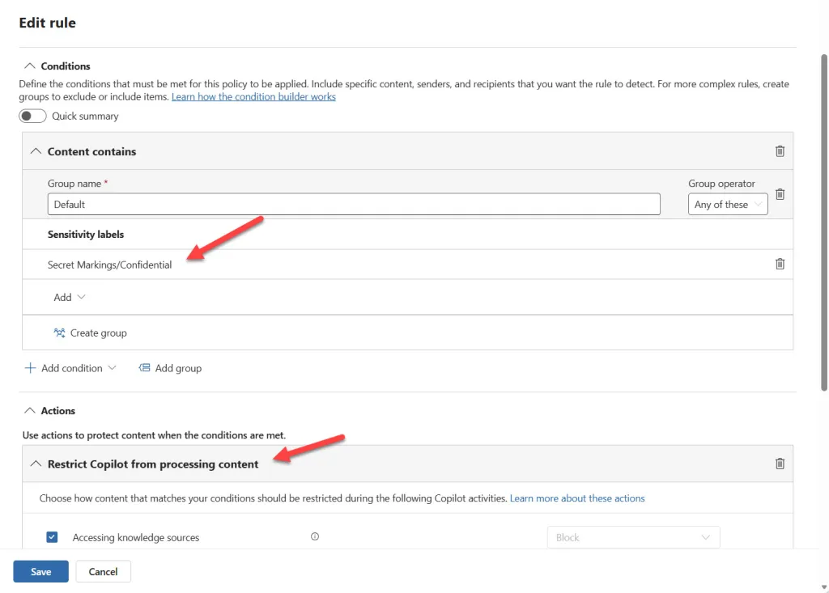Delete Restrict Copilot action via trash icon
This screenshot has width=829, height=593.
[780, 464]
